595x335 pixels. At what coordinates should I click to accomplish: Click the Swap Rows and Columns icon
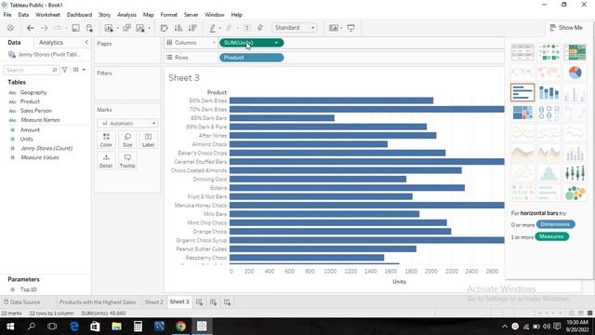click(164, 28)
